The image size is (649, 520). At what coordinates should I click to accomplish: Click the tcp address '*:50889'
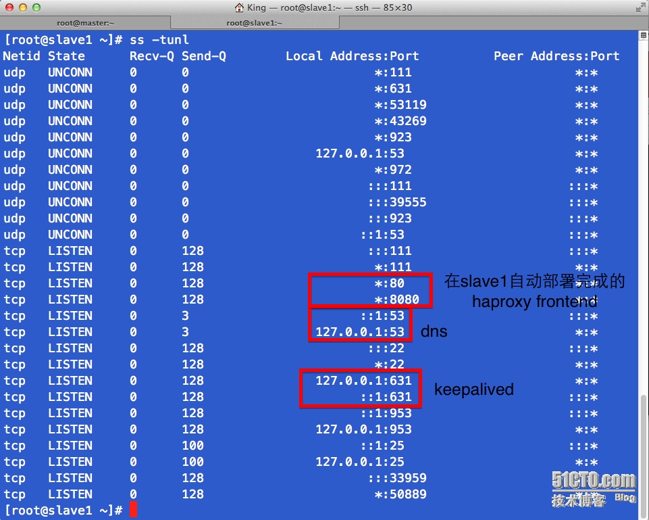[x=400, y=494]
